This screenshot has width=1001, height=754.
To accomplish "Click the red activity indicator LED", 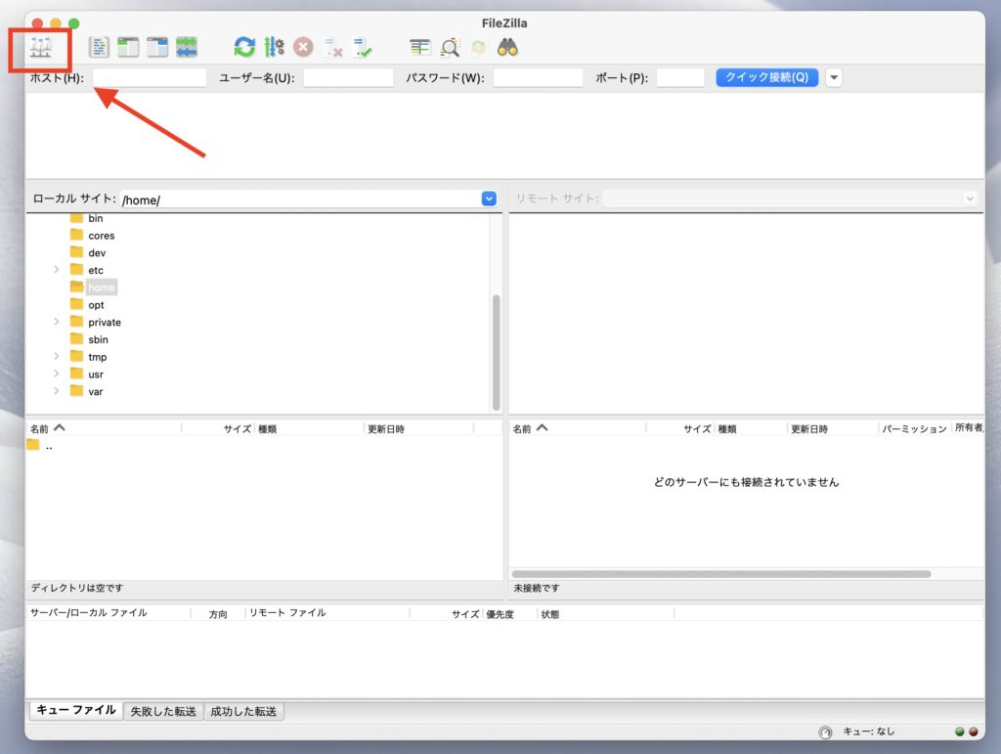I will click(x=973, y=732).
